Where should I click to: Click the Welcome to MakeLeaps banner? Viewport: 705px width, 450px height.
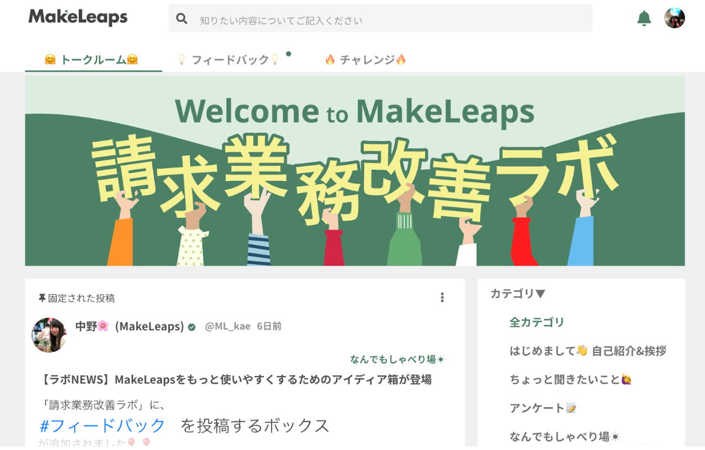click(x=355, y=170)
